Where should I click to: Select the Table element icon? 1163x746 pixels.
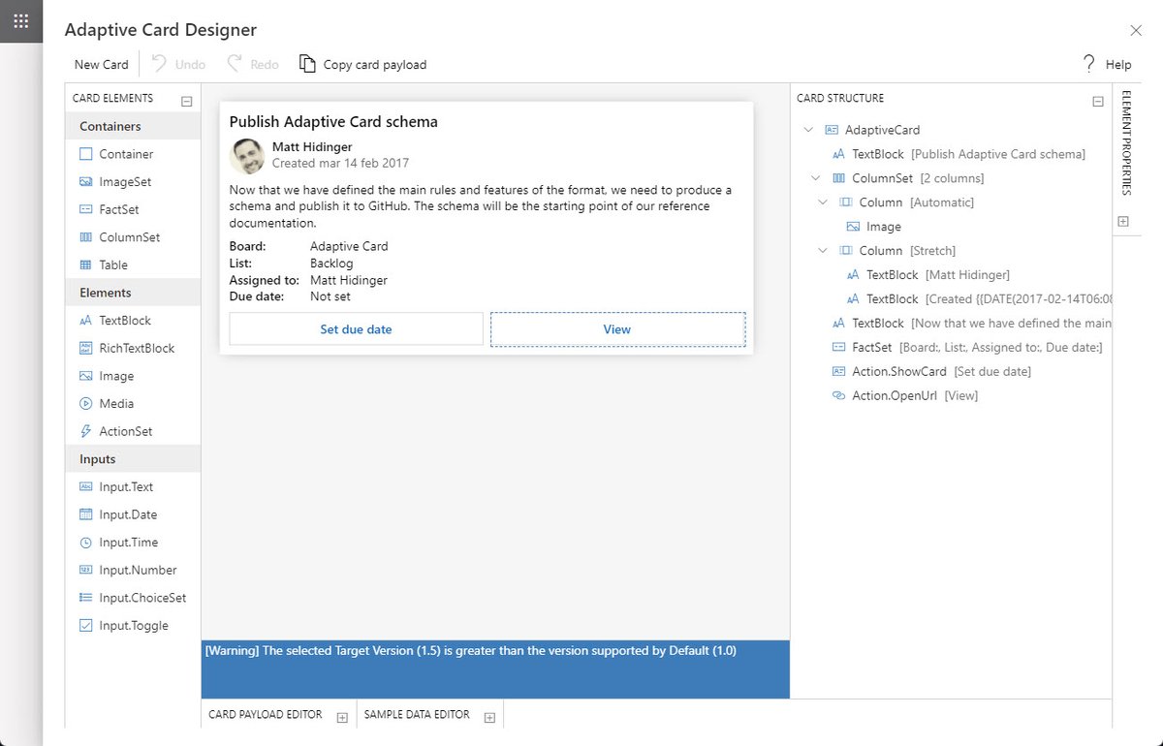click(85, 265)
